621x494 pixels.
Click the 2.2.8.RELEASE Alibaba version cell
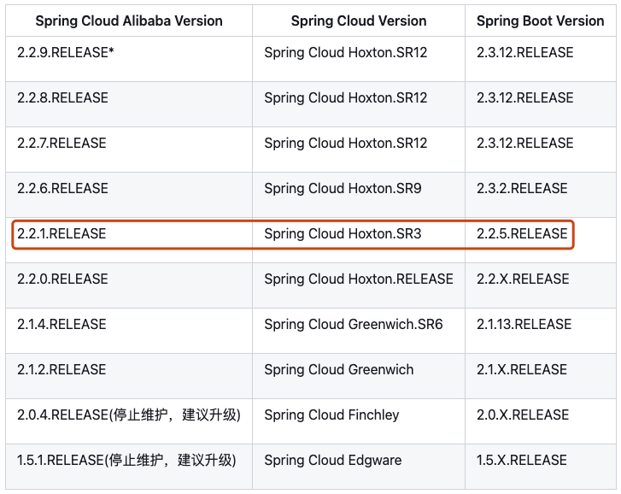click(62, 98)
